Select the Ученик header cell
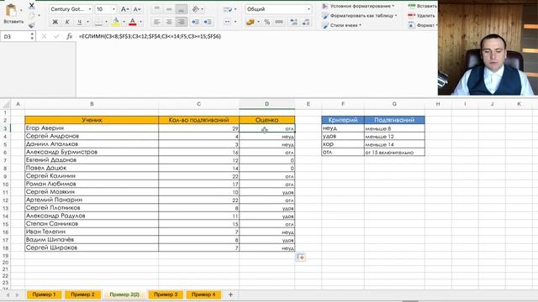 92,120
